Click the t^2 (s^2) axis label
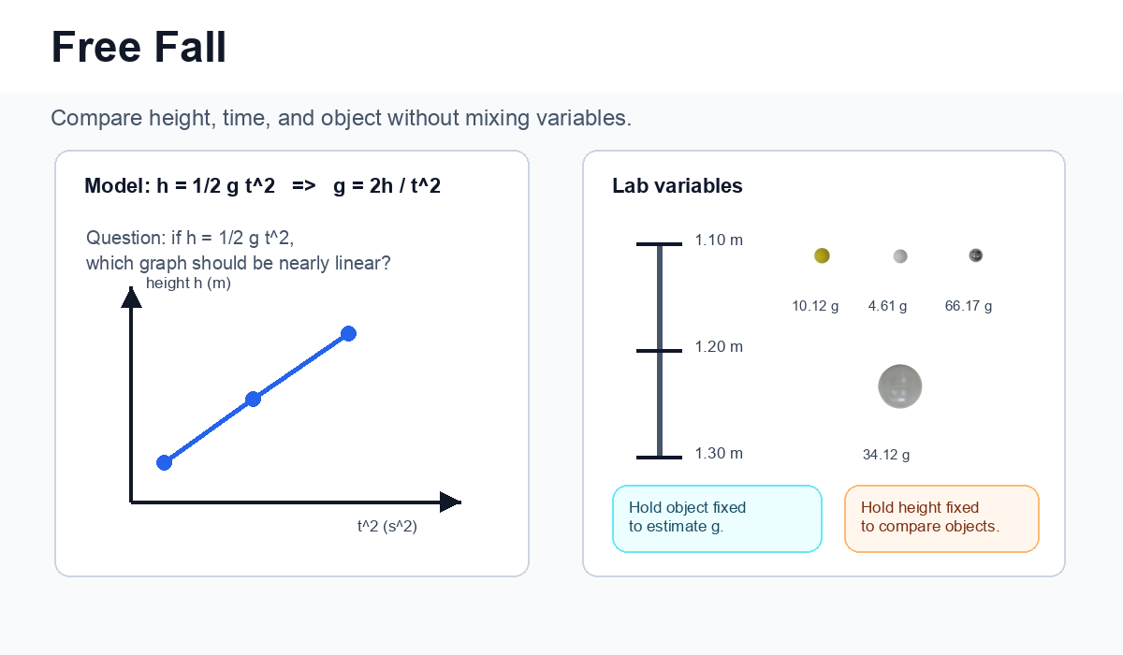The width and height of the screenshot is (1123, 655). (386, 526)
